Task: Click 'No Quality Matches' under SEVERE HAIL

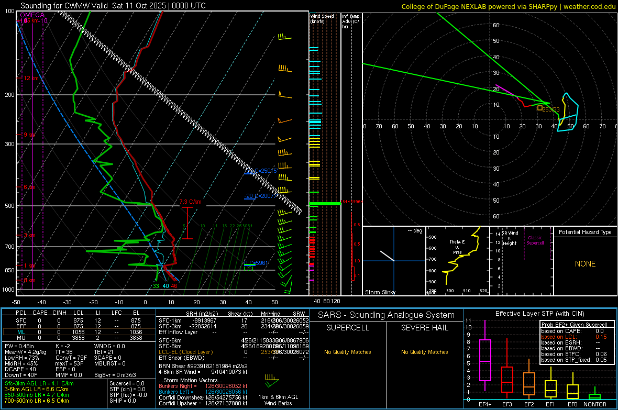Action: [424, 352]
